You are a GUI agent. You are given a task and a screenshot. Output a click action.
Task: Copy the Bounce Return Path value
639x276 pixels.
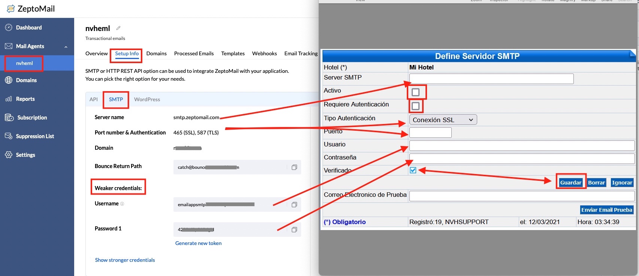tap(294, 167)
